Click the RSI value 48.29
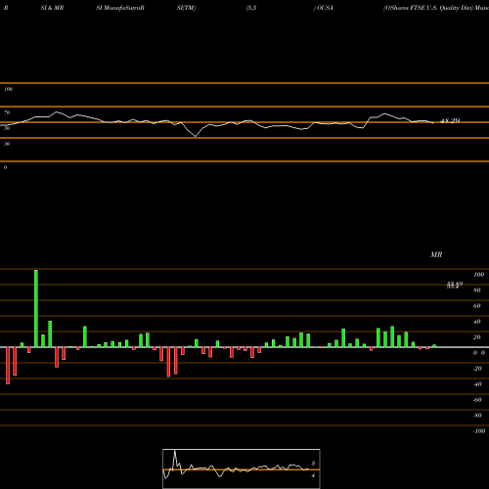Image resolution: width=489 pixels, height=489 pixels. click(x=450, y=120)
